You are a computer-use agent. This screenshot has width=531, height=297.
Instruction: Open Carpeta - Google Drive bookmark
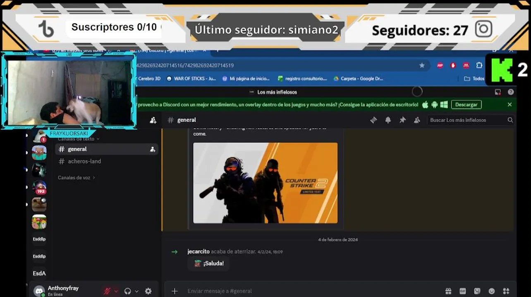pos(358,78)
